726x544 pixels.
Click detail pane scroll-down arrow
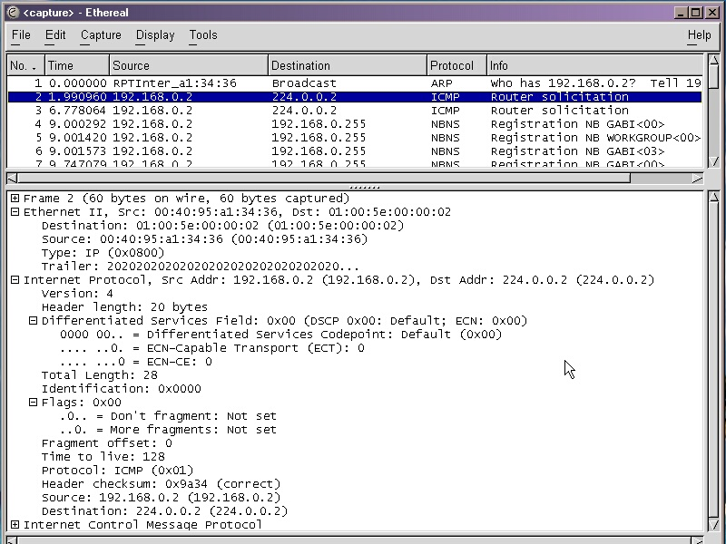pos(713,526)
